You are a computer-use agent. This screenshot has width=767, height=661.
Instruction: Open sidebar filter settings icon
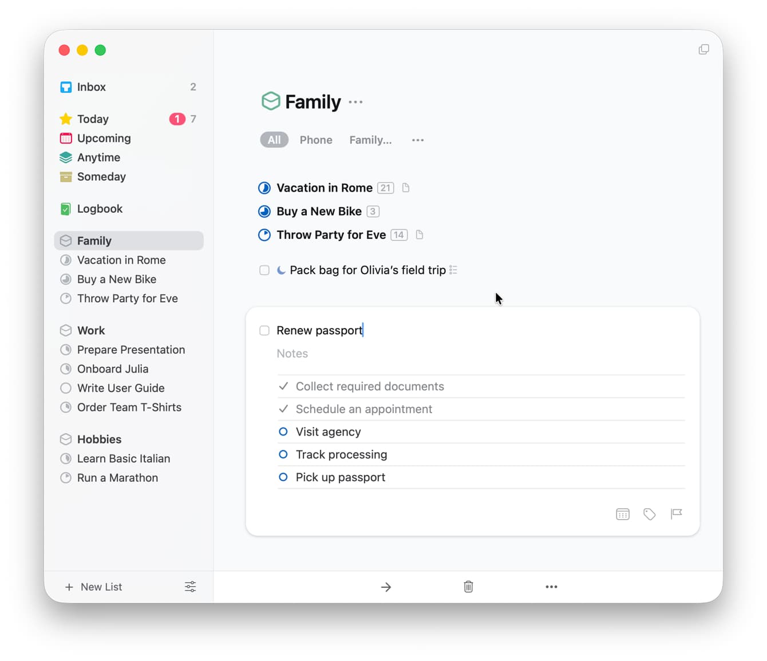pos(190,587)
